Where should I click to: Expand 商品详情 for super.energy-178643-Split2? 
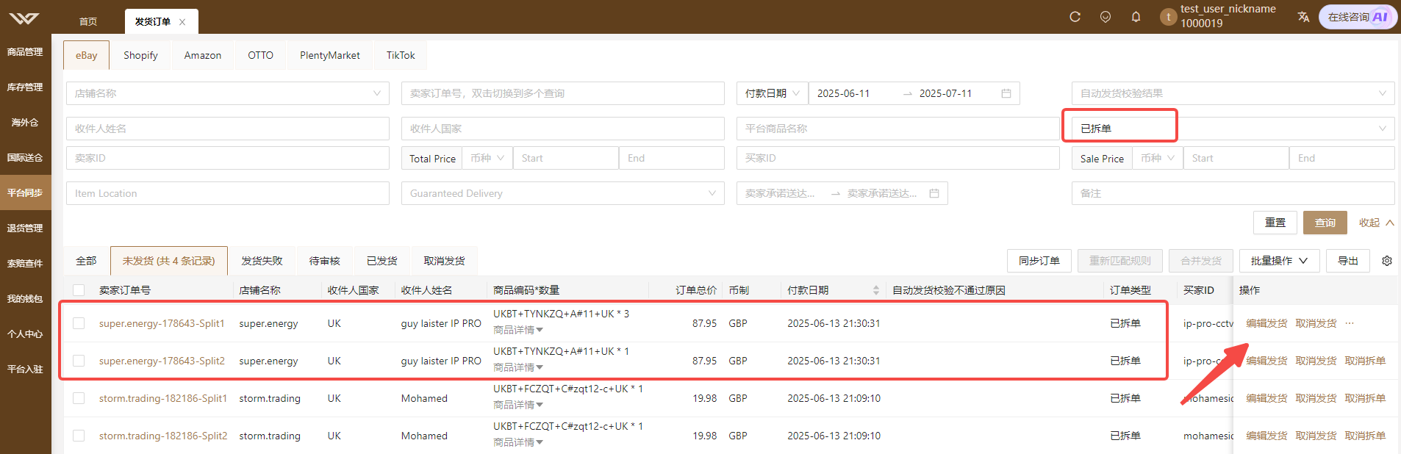coord(517,367)
